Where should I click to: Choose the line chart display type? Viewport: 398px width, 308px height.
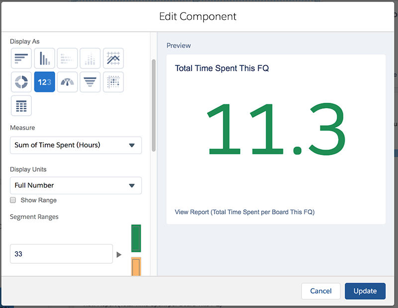pos(113,59)
